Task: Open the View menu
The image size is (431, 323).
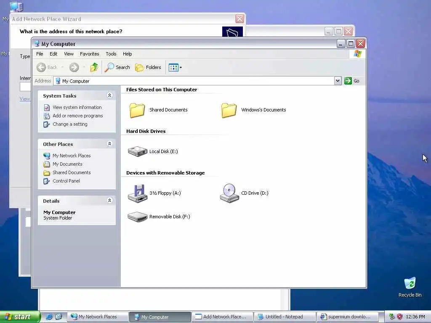Action: pos(69,54)
